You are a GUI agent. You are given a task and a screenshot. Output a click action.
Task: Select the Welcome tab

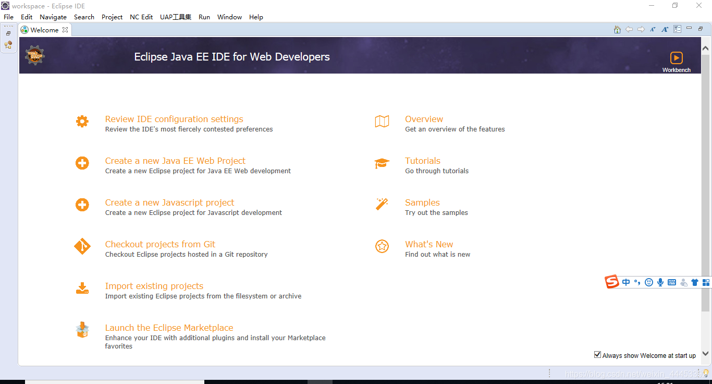click(44, 30)
